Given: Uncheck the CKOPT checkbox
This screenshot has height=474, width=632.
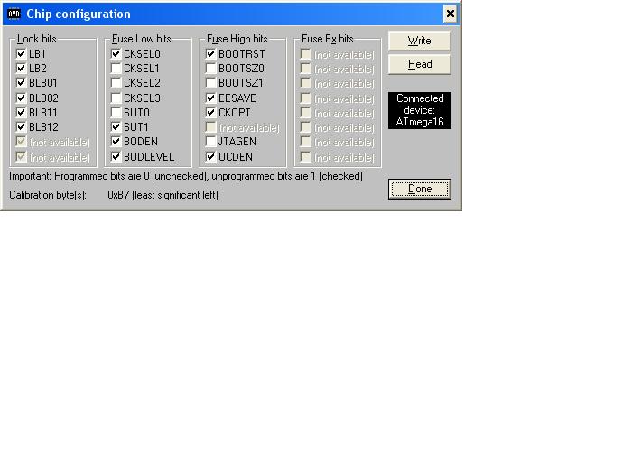Looking at the screenshot, I should point(210,113).
